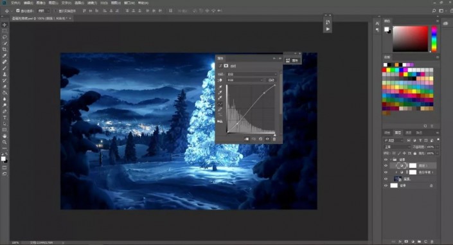
Task: Select the Horizontal Type tool
Action: pyautogui.click(x=4, y=118)
